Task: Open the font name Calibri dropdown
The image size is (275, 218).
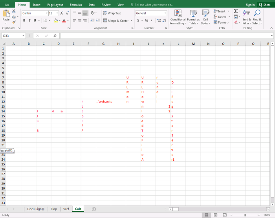Action: coord(46,13)
